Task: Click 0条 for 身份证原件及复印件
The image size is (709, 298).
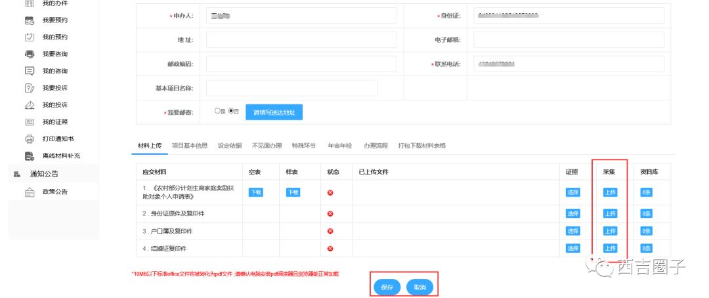Action: click(x=646, y=213)
